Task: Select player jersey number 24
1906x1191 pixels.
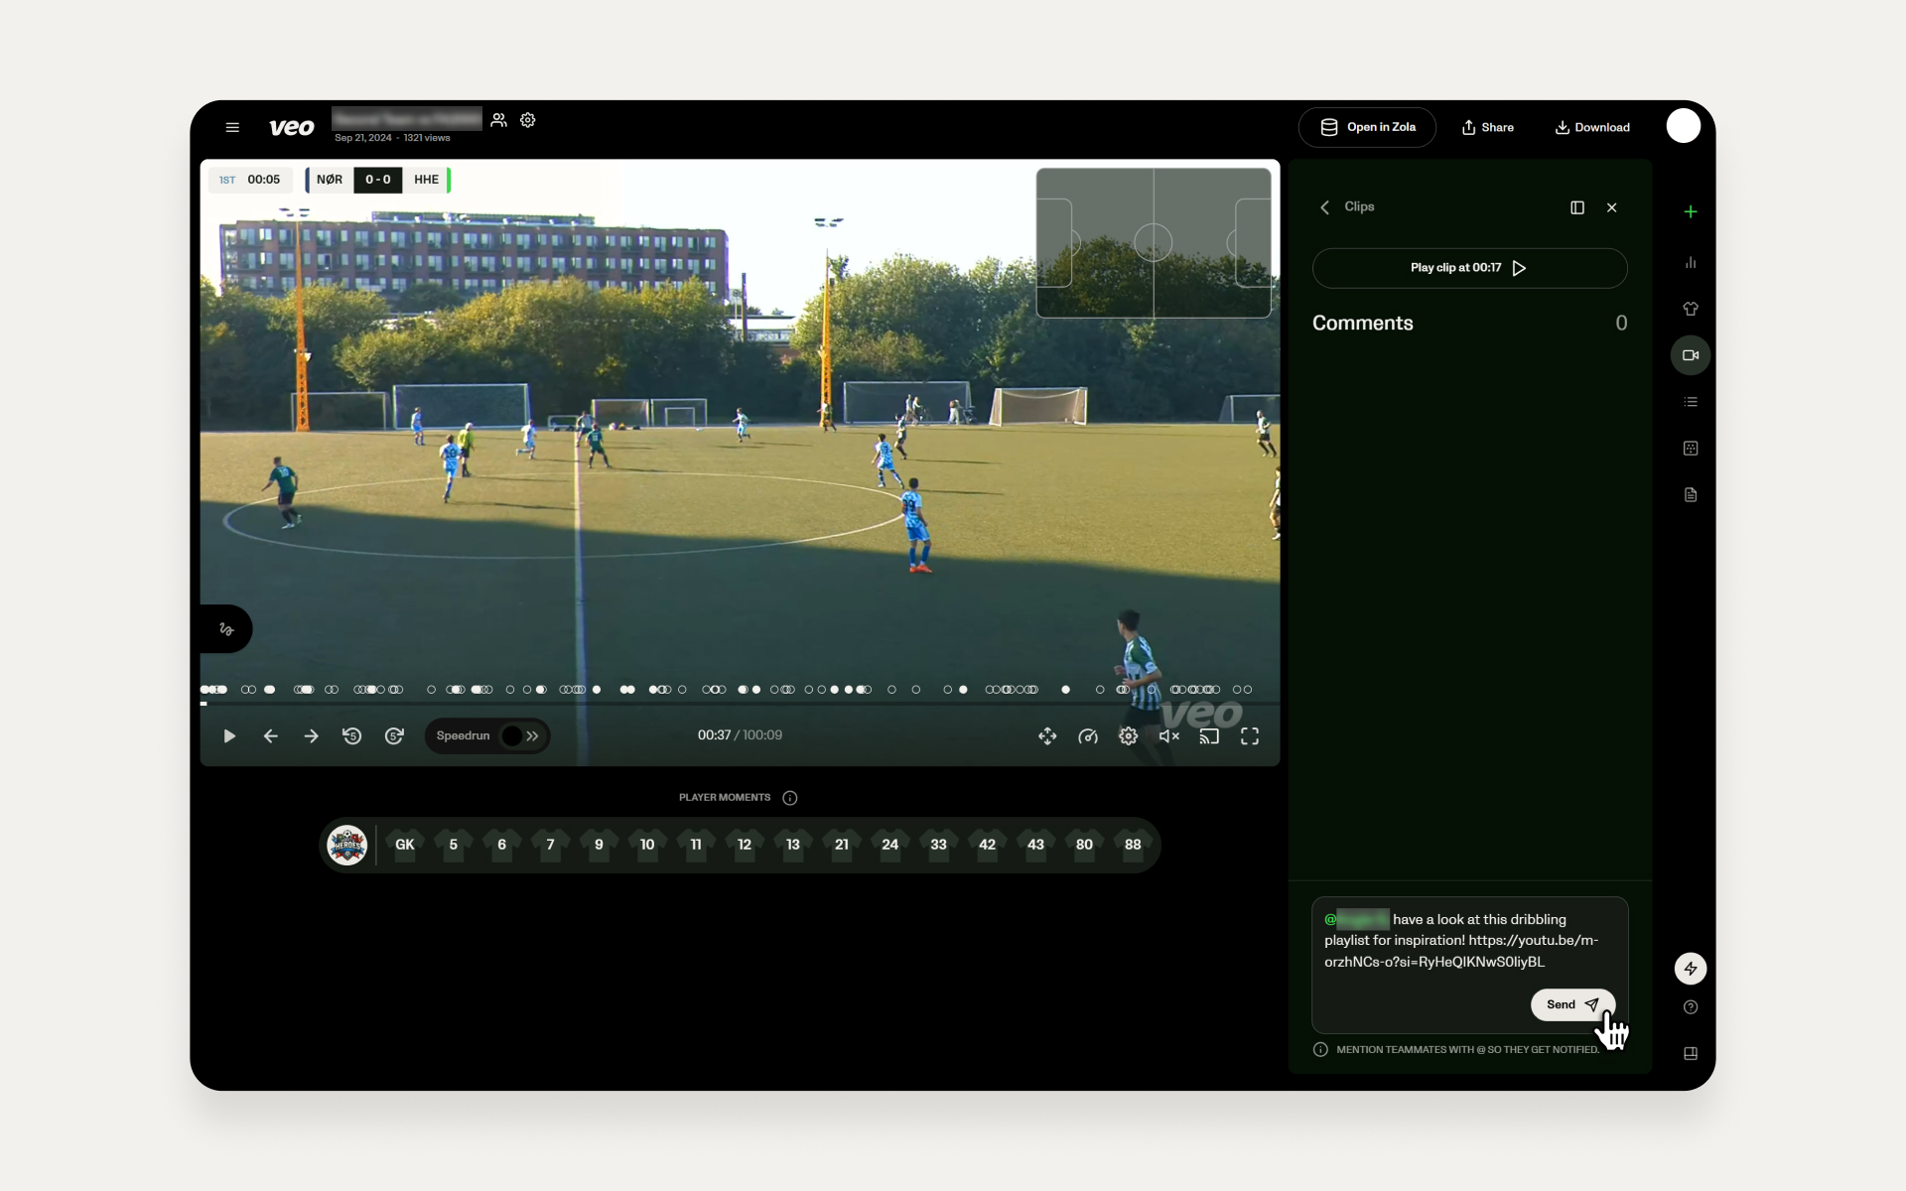Action: [890, 846]
